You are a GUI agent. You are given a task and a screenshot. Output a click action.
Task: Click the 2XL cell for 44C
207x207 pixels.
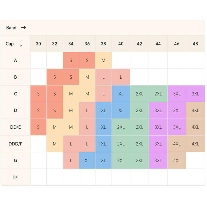point(158,94)
